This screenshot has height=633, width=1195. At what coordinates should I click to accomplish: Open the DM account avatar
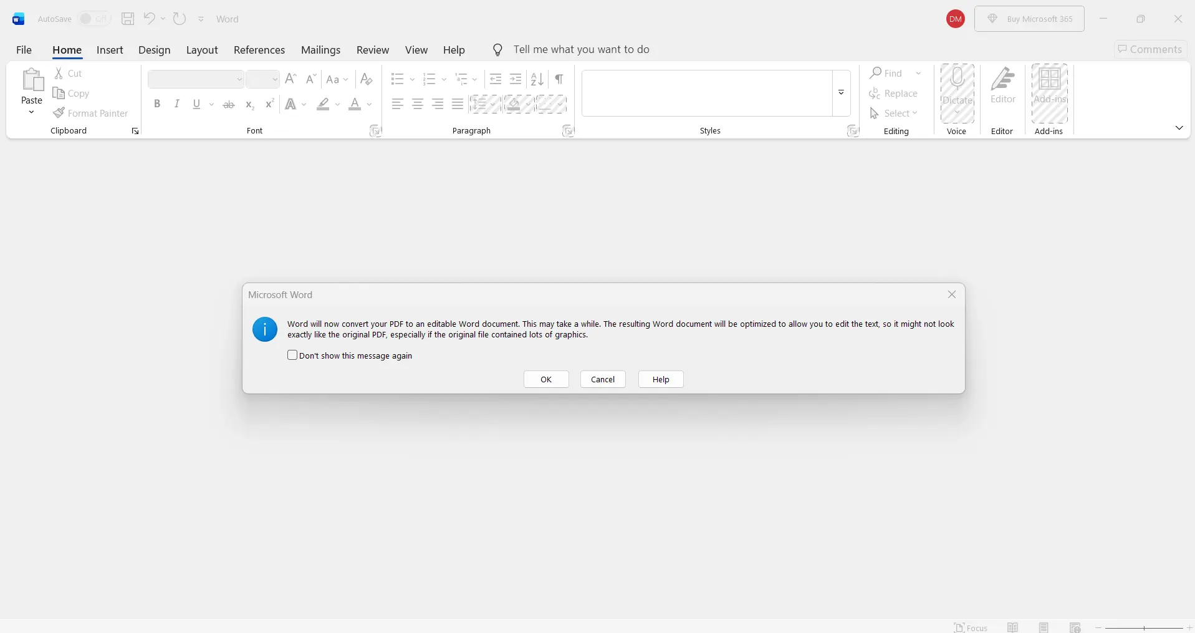955,19
